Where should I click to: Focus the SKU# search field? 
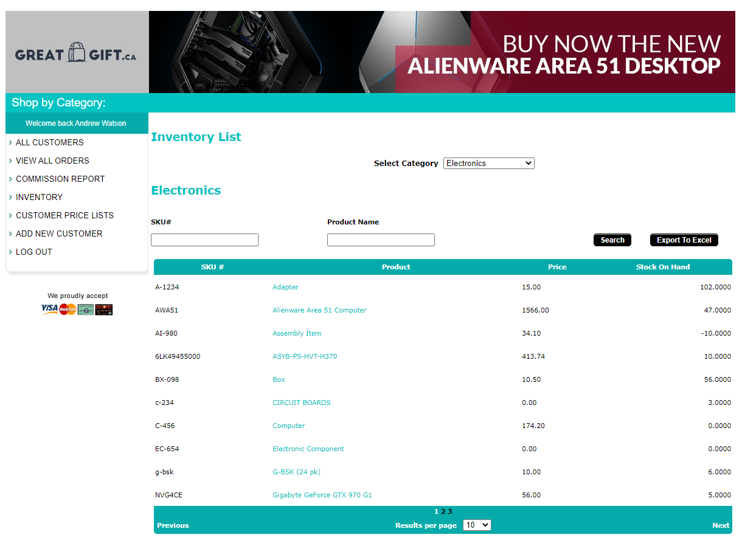(204, 240)
